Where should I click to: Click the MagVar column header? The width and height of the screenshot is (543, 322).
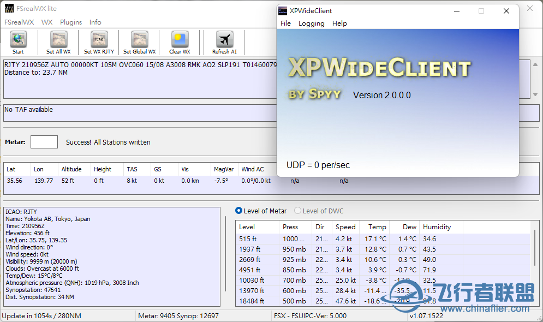[224, 169]
